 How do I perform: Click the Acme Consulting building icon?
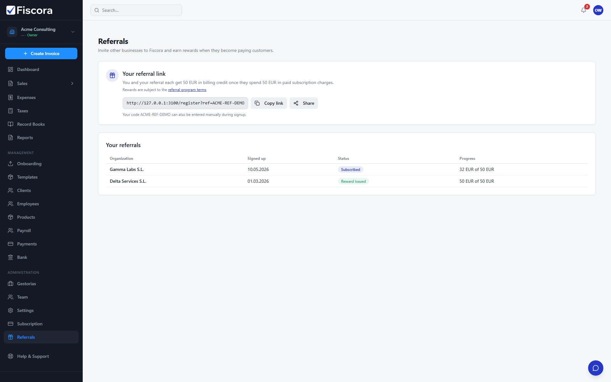[x=12, y=32]
